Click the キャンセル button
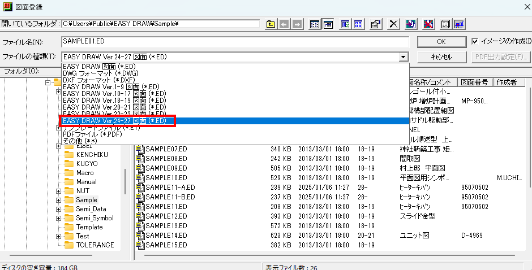Image resolution: width=532 pixels, height=270 pixels. coord(441,57)
